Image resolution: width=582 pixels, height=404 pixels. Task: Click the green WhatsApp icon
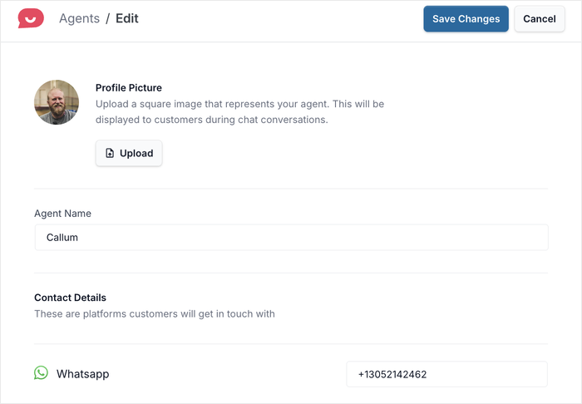41,373
